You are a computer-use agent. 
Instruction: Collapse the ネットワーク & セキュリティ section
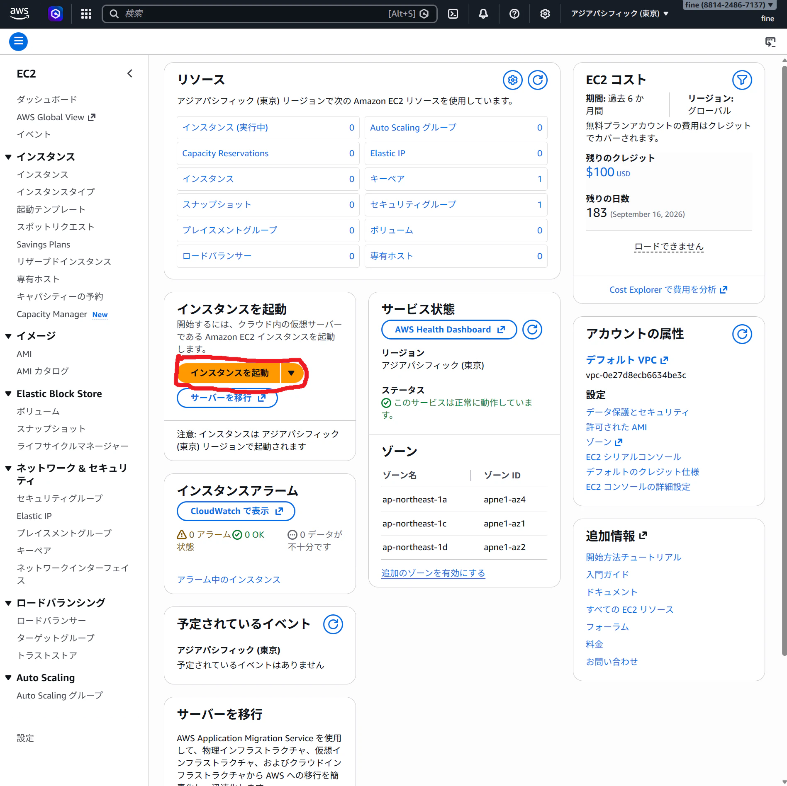(8, 468)
